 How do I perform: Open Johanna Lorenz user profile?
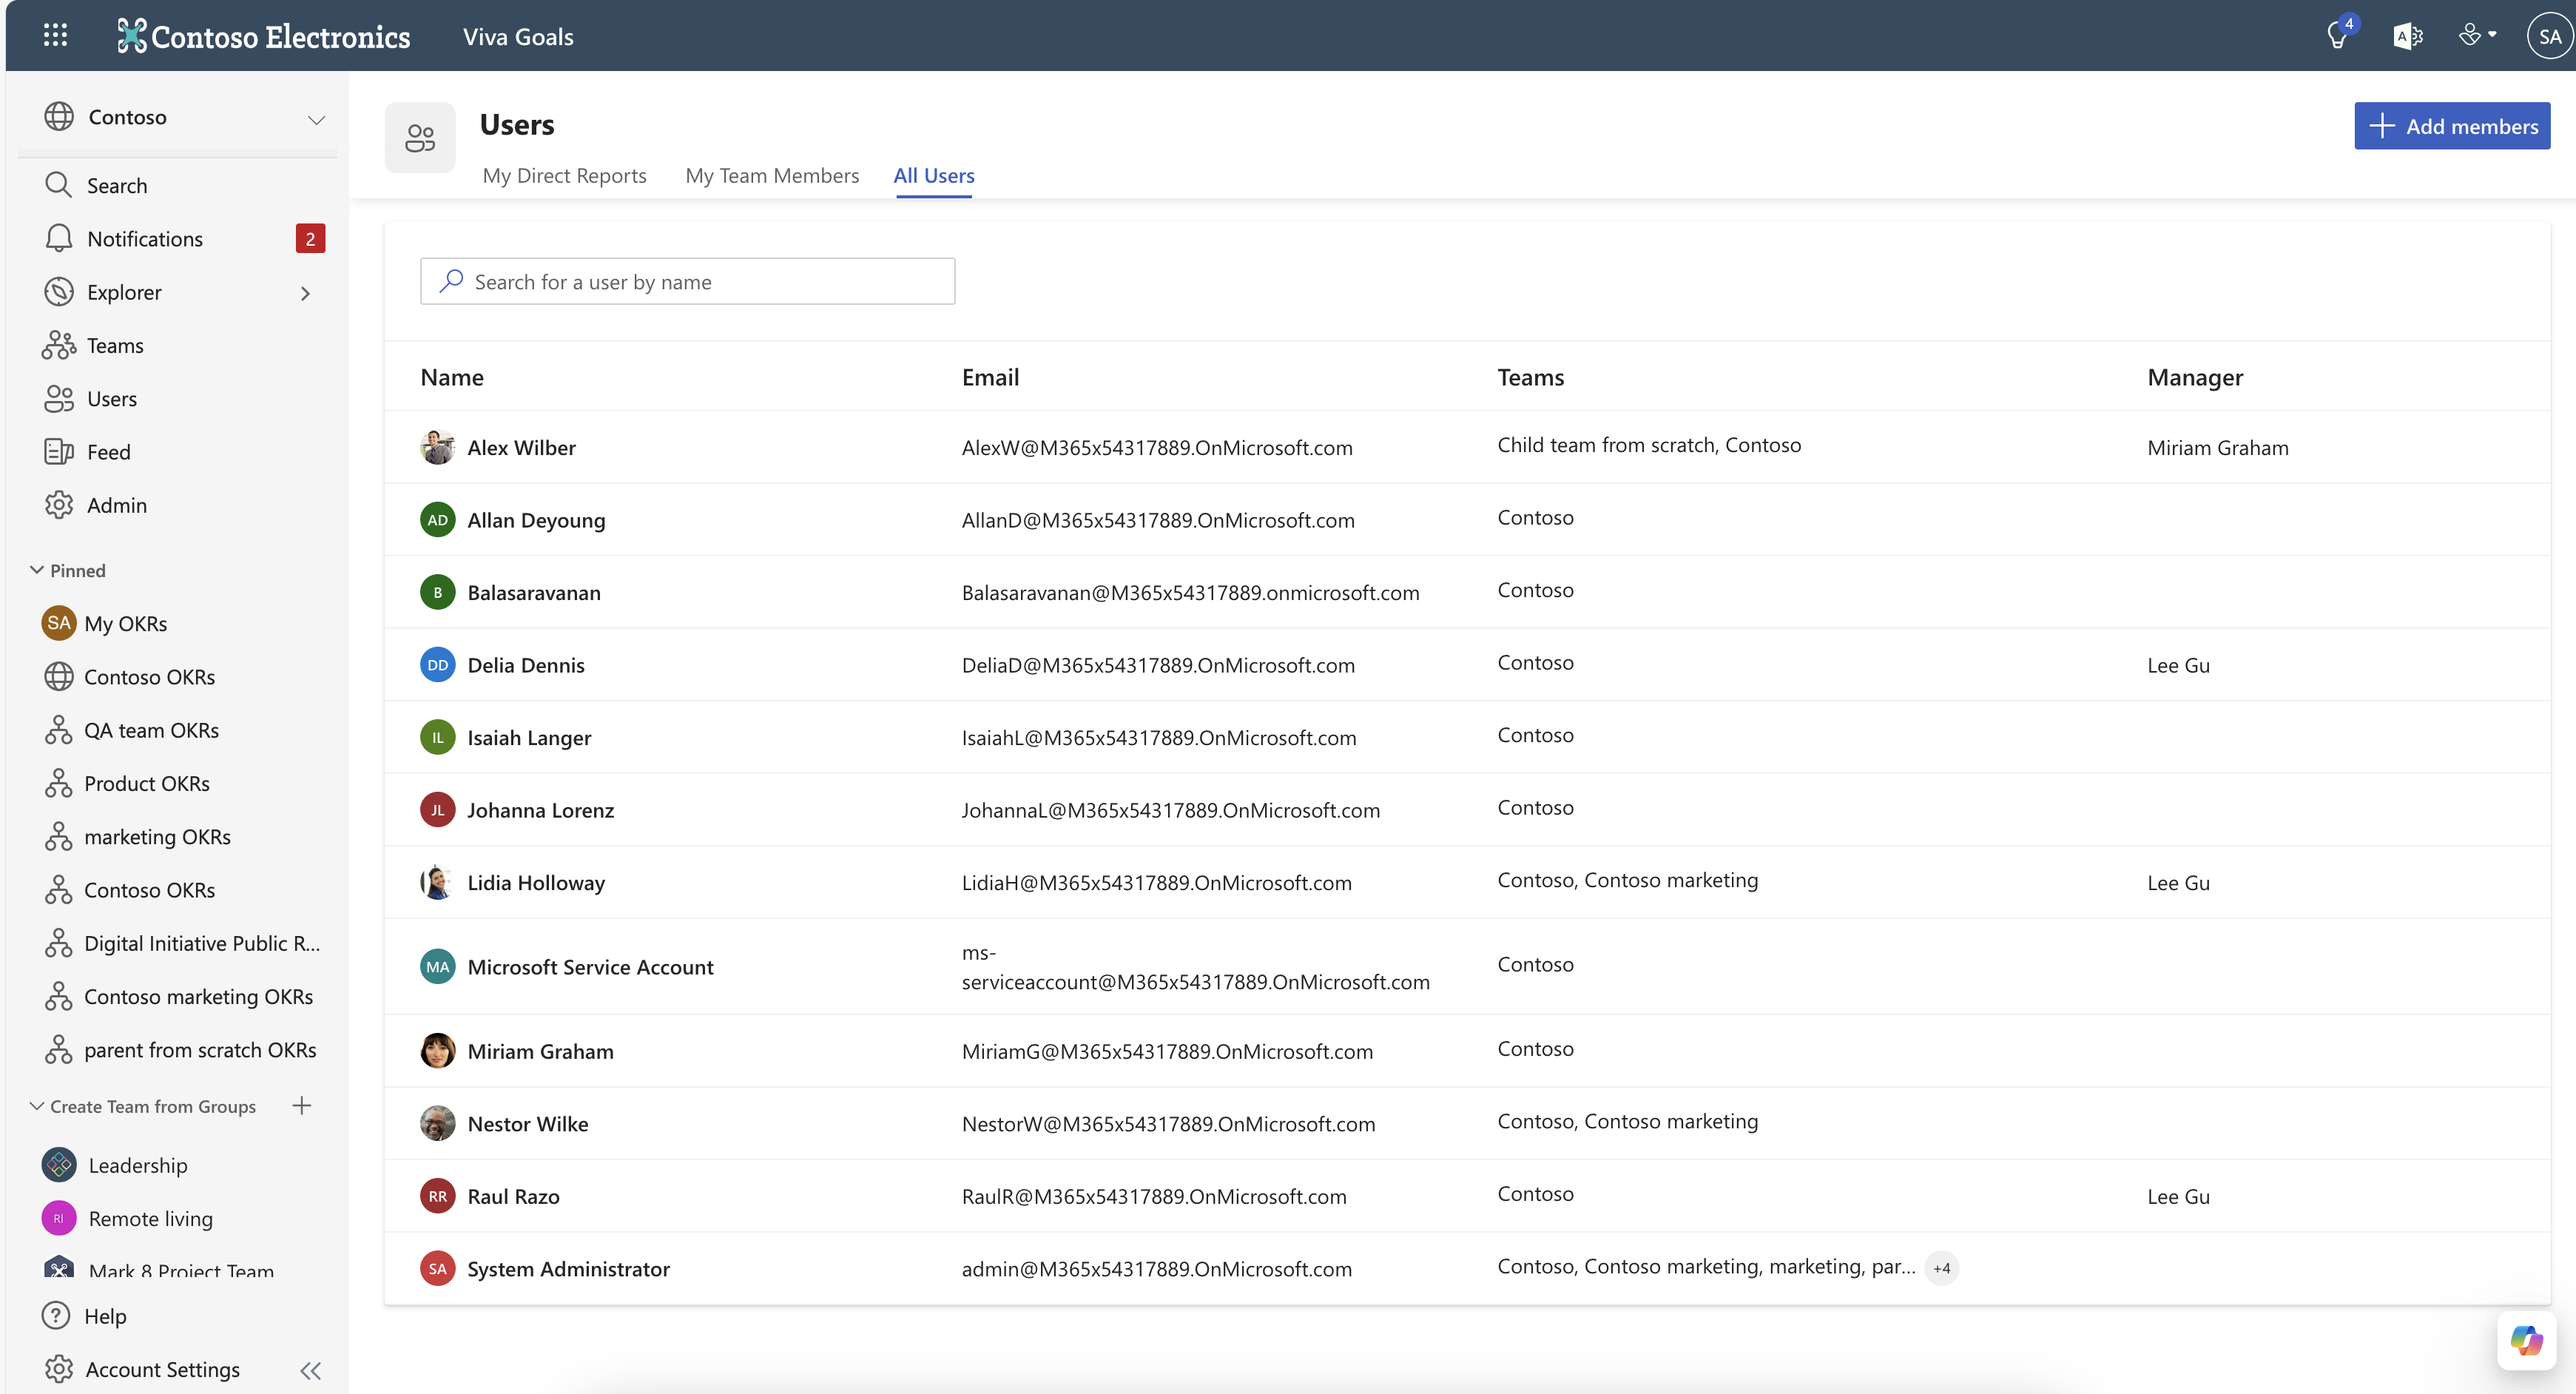540,810
